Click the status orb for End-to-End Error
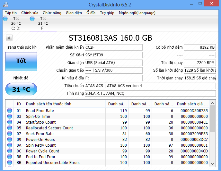The width and height of the screenshot is (221, 171). point(10,157)
